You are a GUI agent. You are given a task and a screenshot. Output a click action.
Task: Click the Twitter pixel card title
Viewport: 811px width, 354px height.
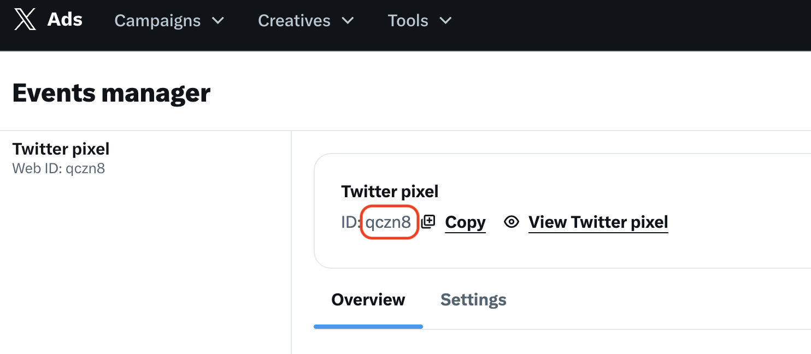coord(390,191)
